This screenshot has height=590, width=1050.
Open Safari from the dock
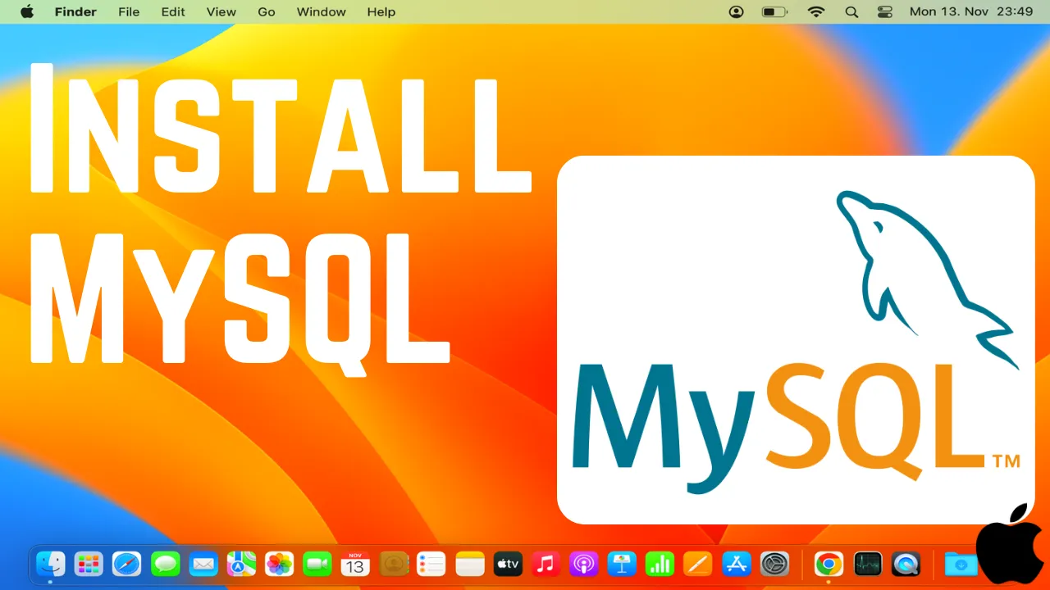(127, 564)
